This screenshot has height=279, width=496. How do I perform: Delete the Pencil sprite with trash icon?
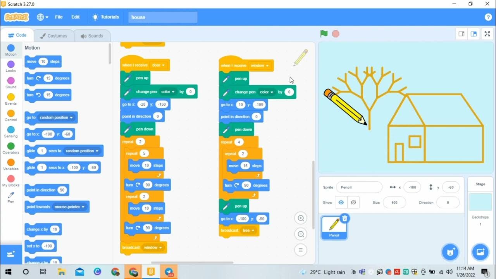point(344,219)
